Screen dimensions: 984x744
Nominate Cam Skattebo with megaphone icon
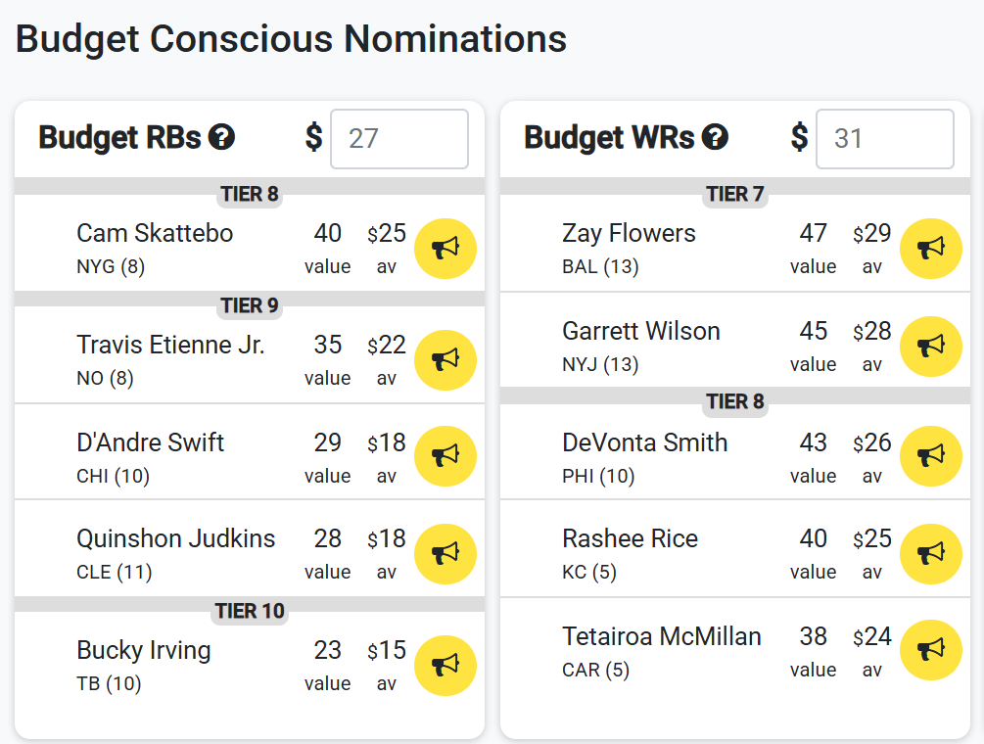tap(445, 249)
